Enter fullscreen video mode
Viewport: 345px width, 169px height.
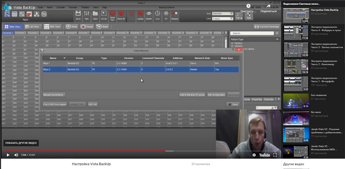pyautogui.click(x=275, y=155)
